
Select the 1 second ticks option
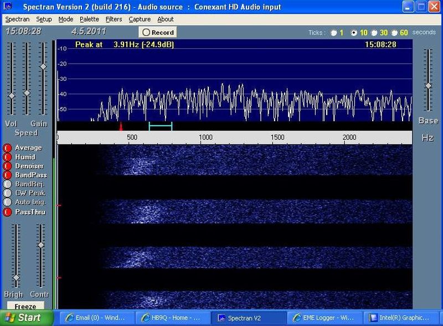[334, 33]
